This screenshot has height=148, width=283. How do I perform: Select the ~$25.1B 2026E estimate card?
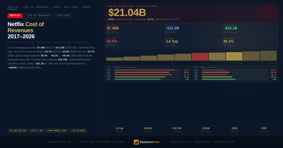[249, 29]
